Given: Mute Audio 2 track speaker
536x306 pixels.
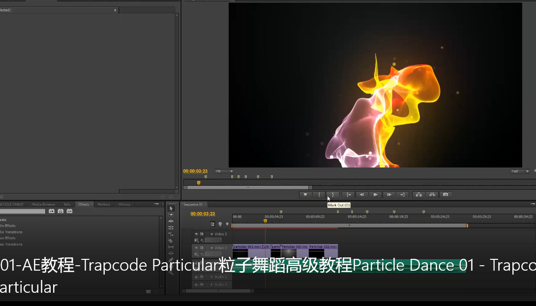Looking at the screenshot, I should (x=196, y=277).
